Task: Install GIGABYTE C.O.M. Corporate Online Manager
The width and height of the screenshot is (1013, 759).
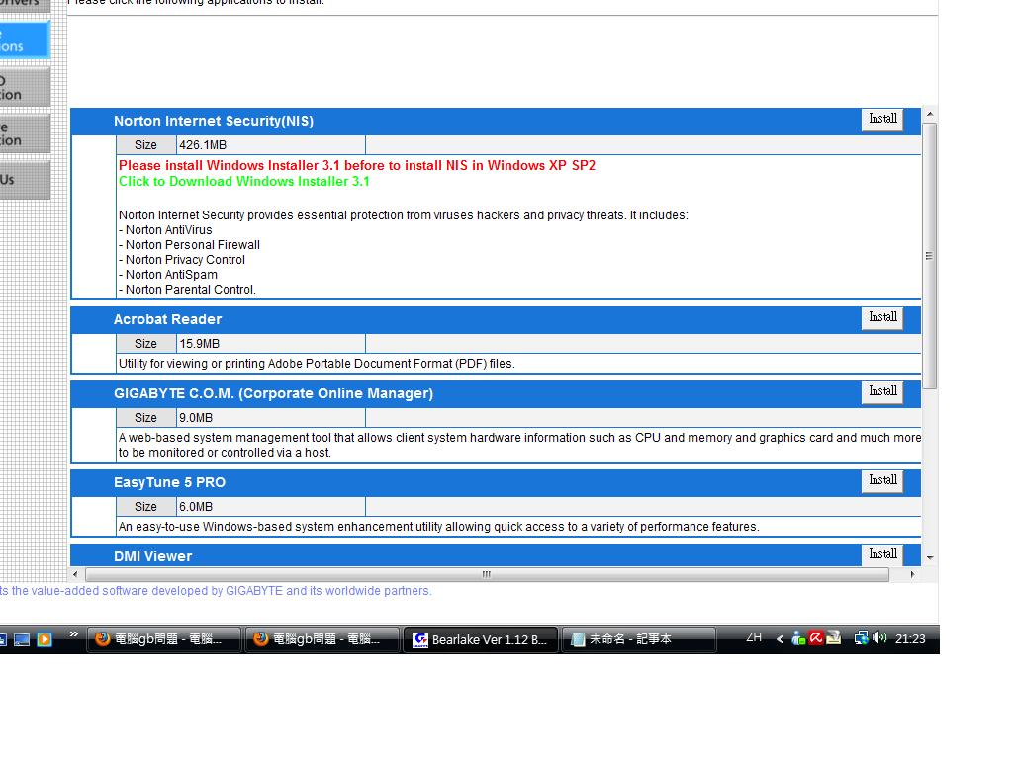Action: click(x=881, y=392)
